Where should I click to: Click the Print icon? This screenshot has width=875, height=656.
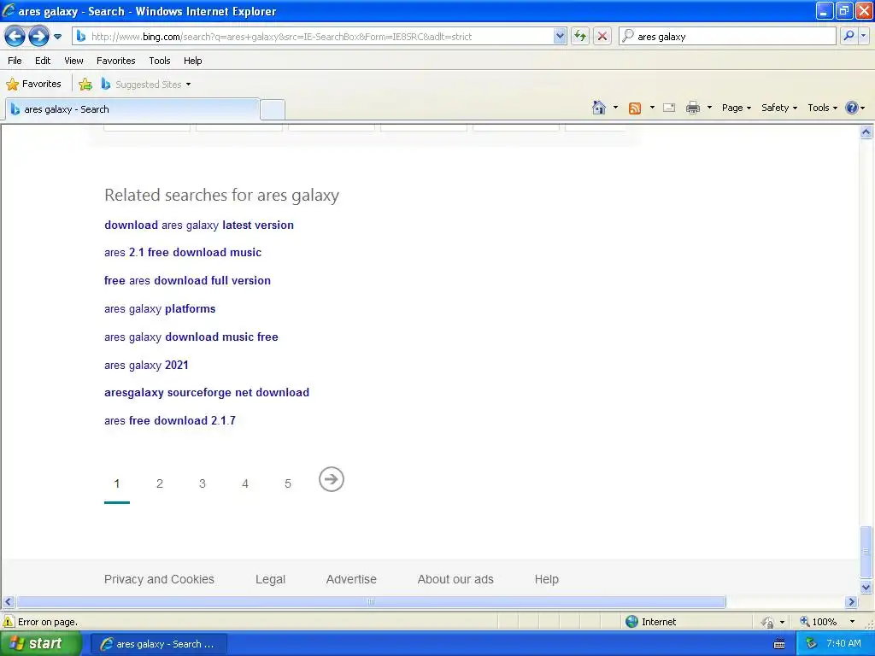pos(692,108)
